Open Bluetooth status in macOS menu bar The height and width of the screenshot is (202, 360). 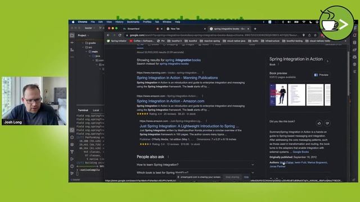click(x=283, y=22)
